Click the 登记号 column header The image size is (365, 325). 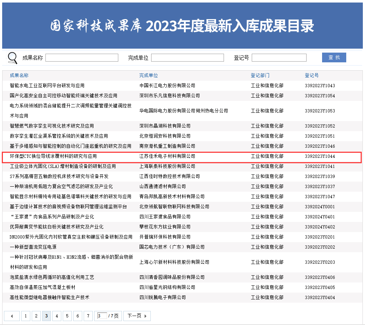tap(312, 75)
